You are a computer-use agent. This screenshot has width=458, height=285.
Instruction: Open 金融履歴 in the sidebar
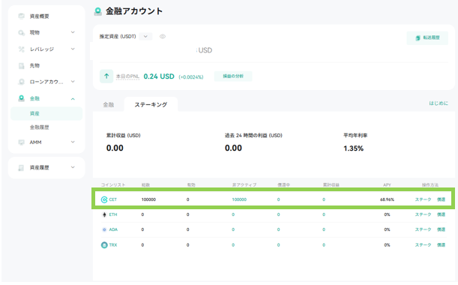coord(40,127)
